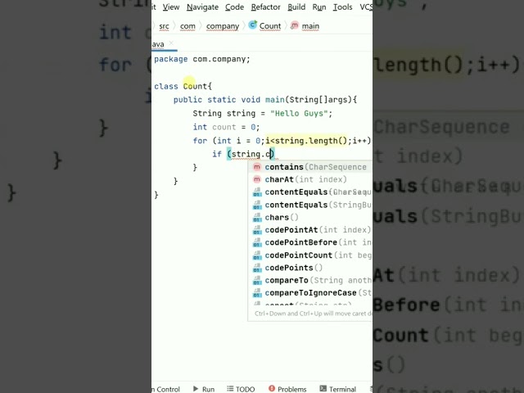This screenshot has height=393, width=524.
Task: Click the company breadcrumb
Action: (x=223, y=26)
